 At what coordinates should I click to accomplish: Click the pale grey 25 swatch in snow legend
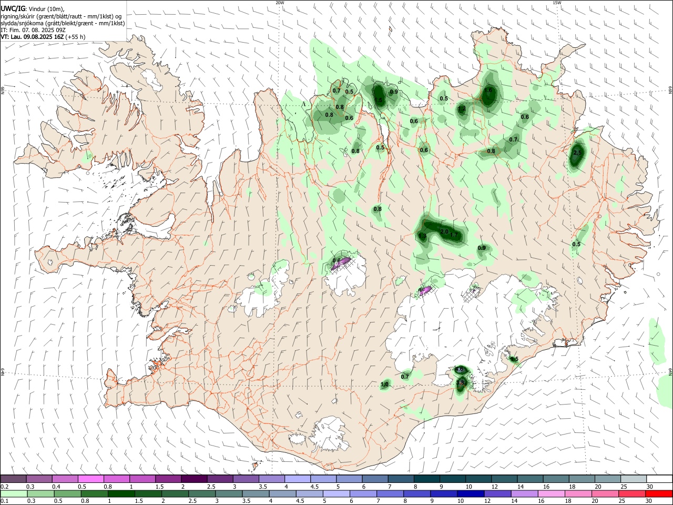coord(633,479)
